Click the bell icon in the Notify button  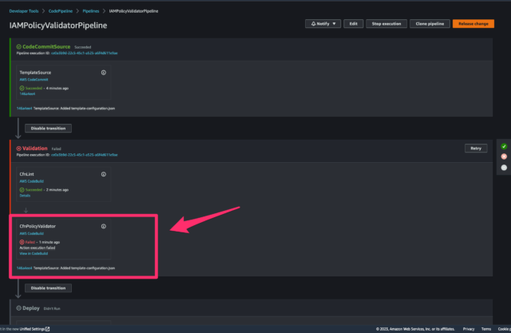313,24
